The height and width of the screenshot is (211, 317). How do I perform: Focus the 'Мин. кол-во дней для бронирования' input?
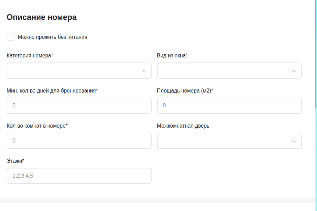(79, 106)
